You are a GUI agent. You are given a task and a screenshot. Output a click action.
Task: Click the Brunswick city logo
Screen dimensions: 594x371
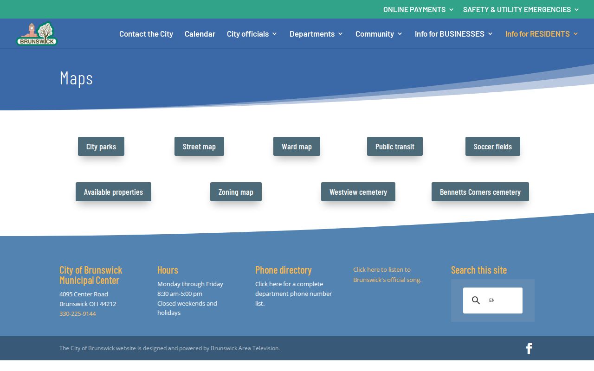pos(37,34)
